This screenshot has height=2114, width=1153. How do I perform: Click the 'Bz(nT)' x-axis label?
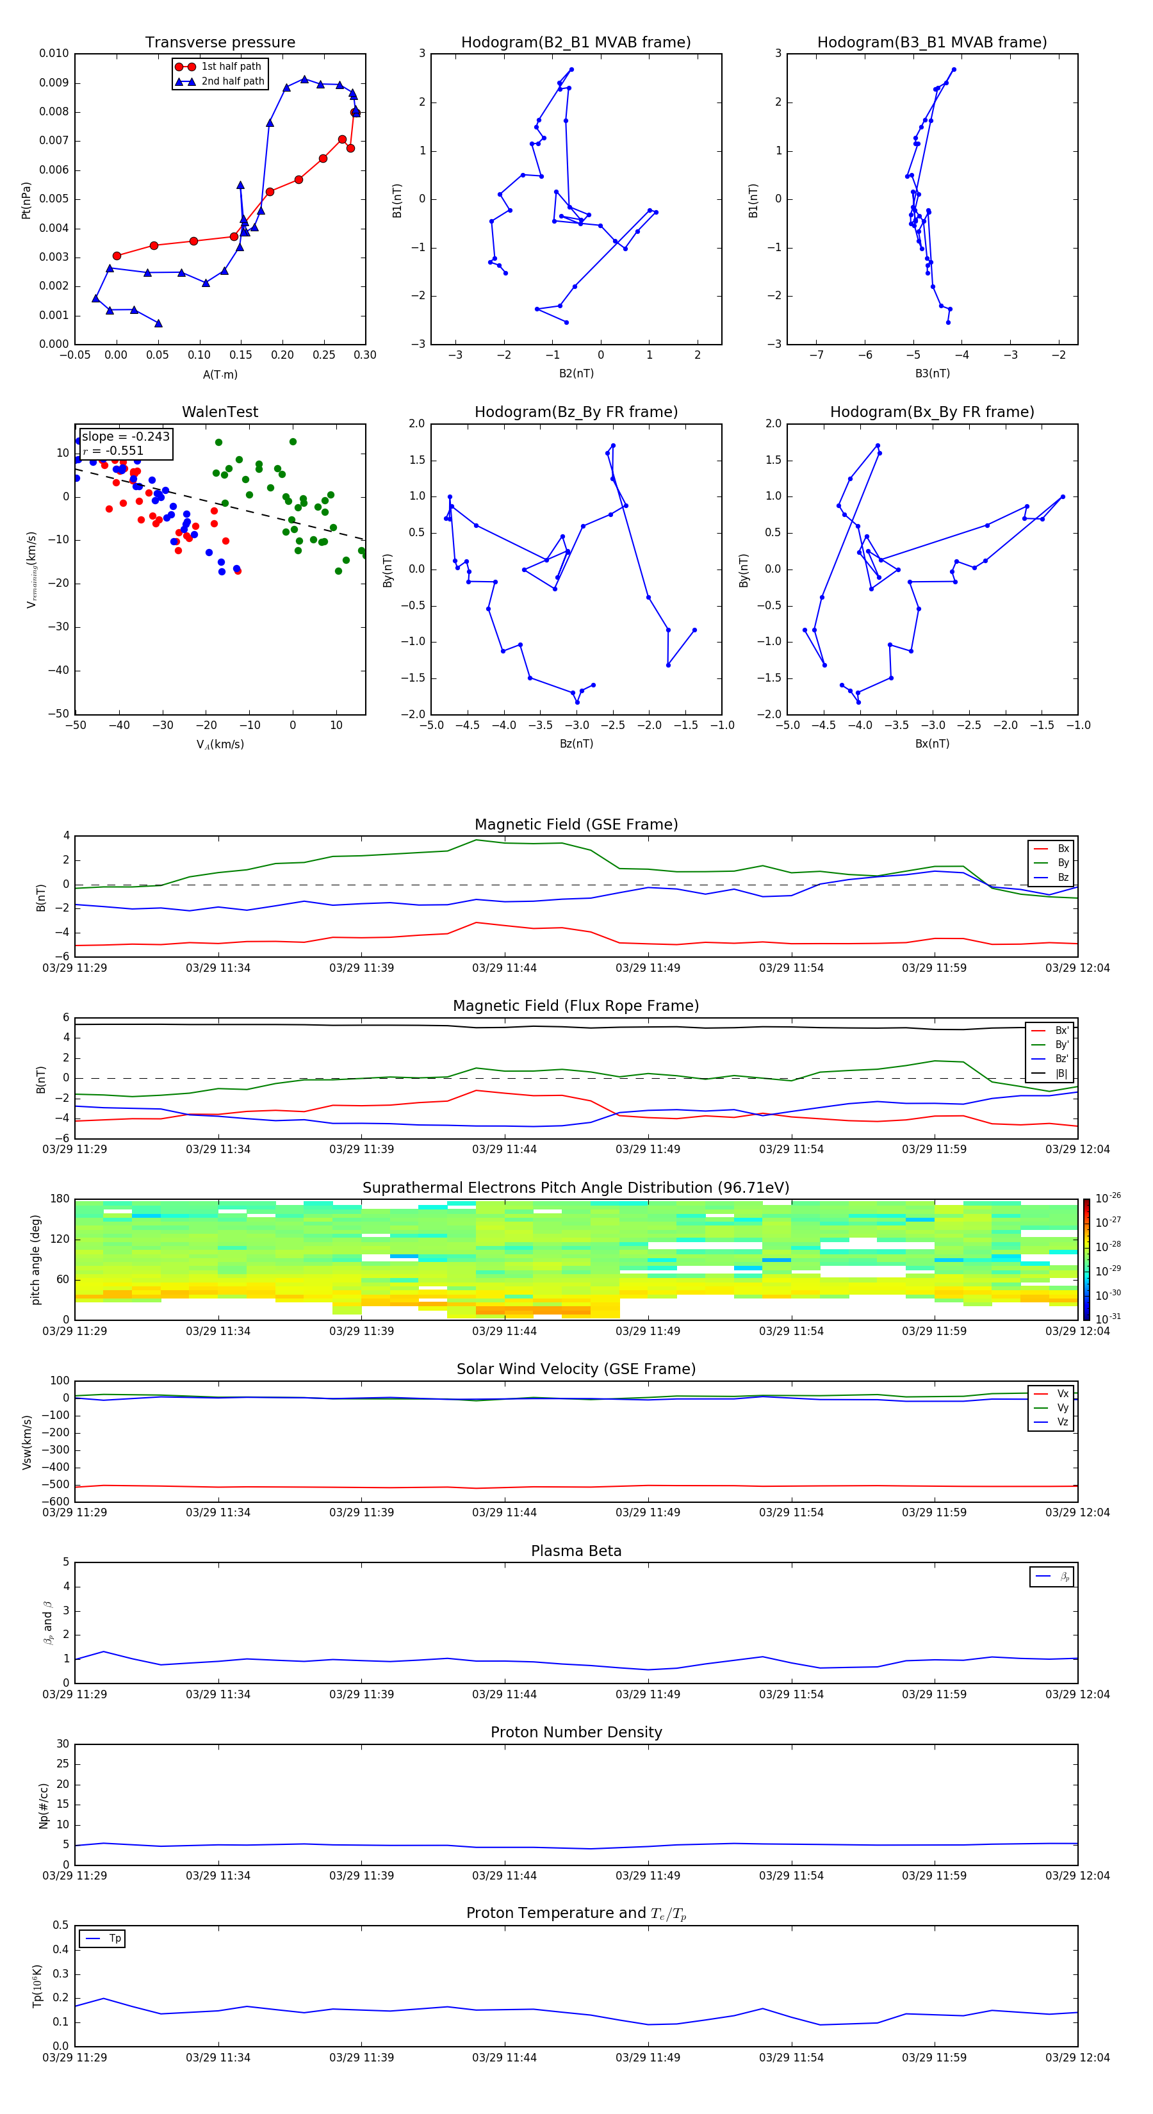[x=576, y=744]
